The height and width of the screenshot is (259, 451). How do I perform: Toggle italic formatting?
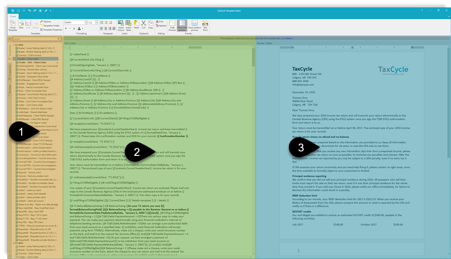click(x=70, y=29)
